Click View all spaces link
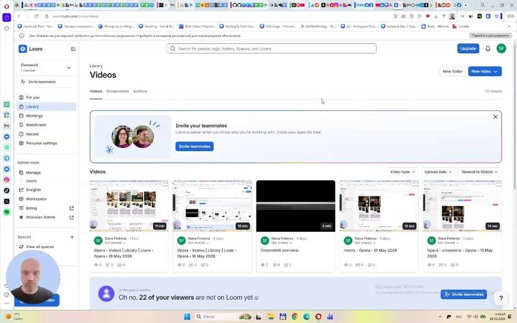Screen dimensions: 517x323 pos(40,247)
